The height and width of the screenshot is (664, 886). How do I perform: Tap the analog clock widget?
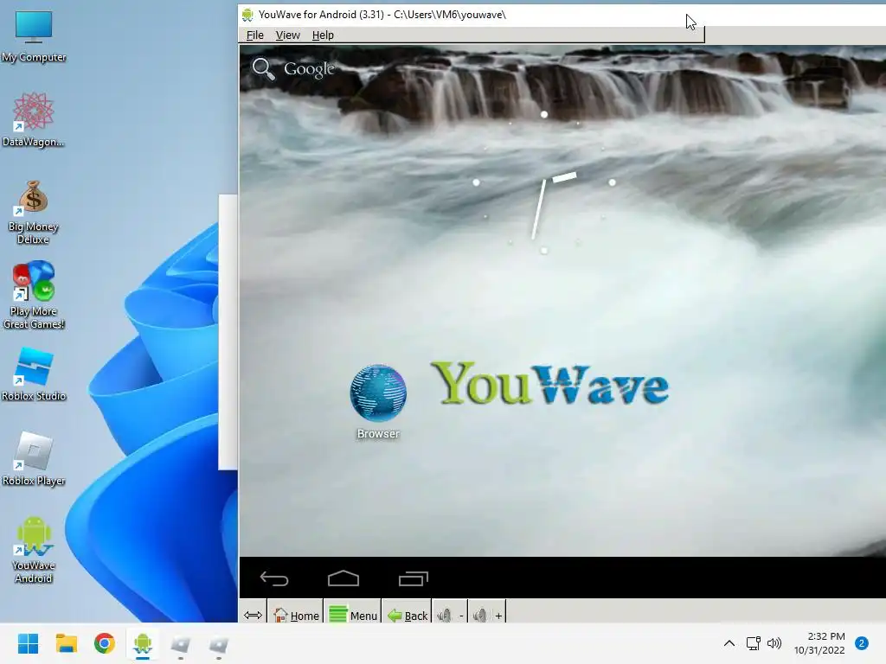[x=543, y=182]
